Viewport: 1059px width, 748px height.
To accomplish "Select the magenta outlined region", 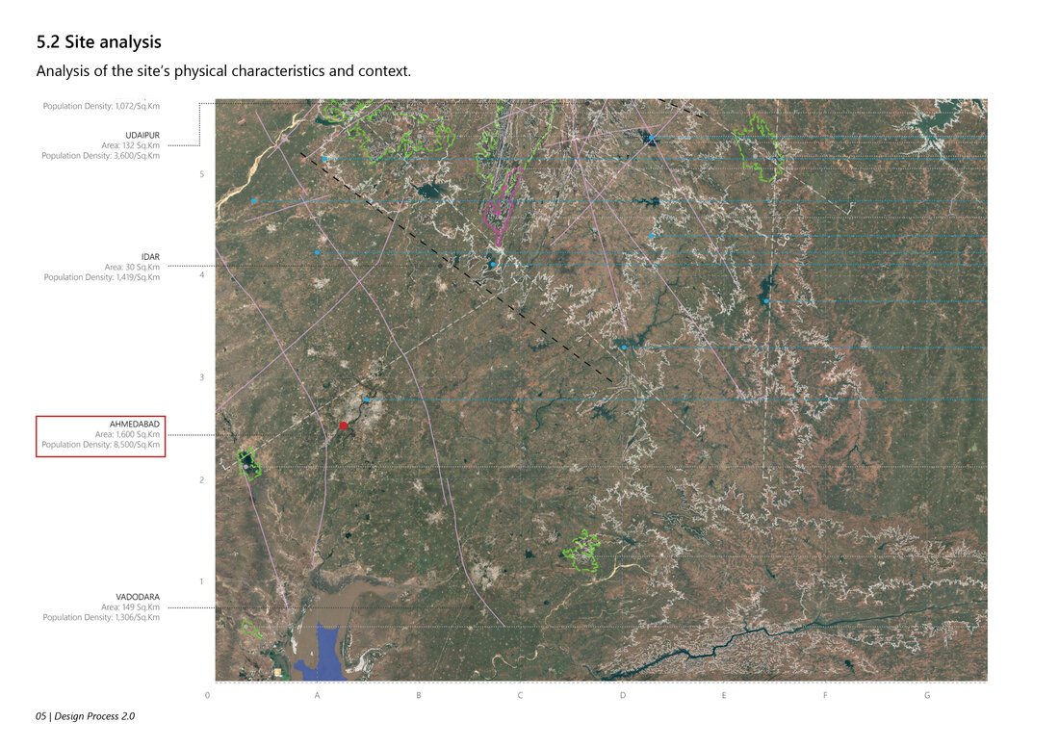I will coord(502,204).
